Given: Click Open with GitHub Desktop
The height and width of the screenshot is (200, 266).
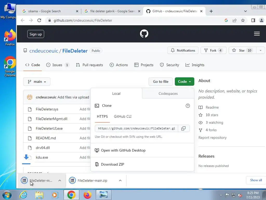Looking at the screenshot, I should coord(120,150).
